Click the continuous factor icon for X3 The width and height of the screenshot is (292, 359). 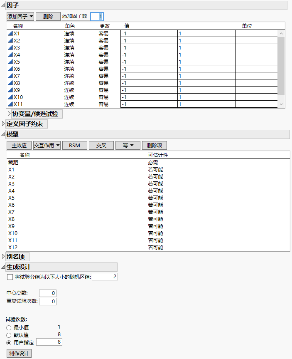10,47
